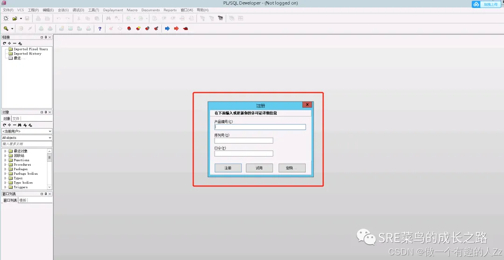Screen dimensions: 504x260
Task: Click the 定购... order button
Action: coord(292,168)
